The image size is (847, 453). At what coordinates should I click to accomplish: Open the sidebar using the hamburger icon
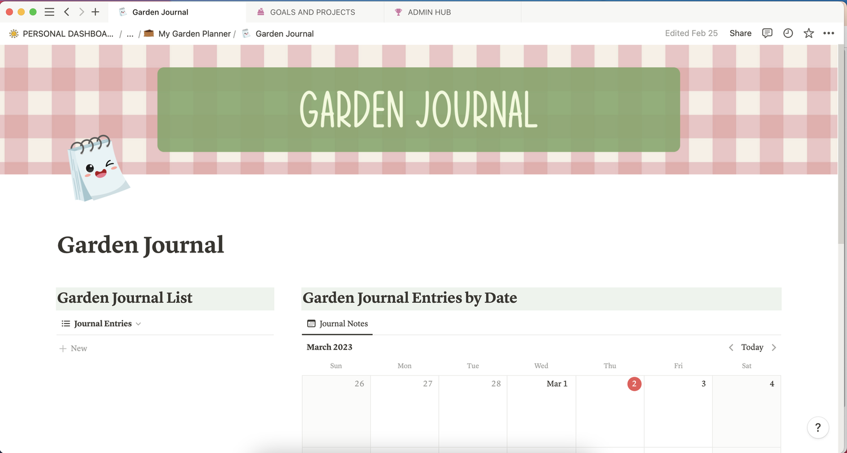point(50,11)
